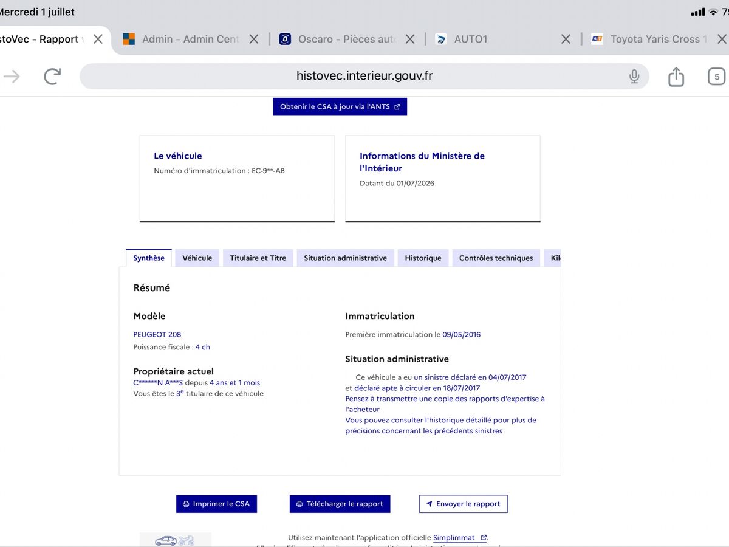The height and width of the screenshot is (547, 729).
Task: Close the AUTO1 tab
Action: click(566, 39)
